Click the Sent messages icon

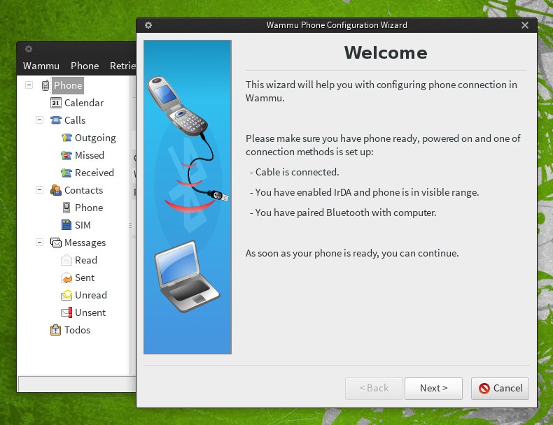(x=66, y=278)
